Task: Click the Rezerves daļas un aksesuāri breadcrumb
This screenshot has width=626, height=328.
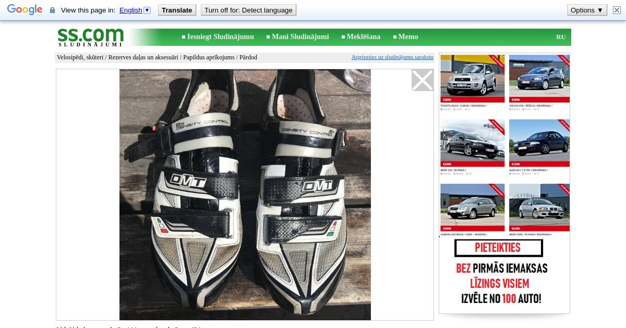Action: [x=143, y=57]
